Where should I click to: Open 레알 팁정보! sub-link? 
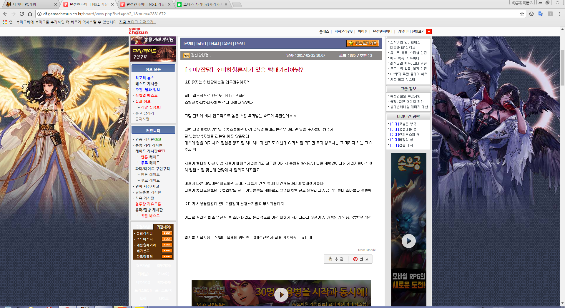(x=151, y=107)
